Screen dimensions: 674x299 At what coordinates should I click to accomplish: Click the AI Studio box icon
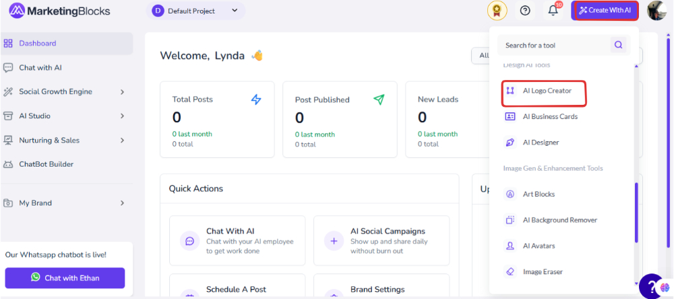coord(7,116)
